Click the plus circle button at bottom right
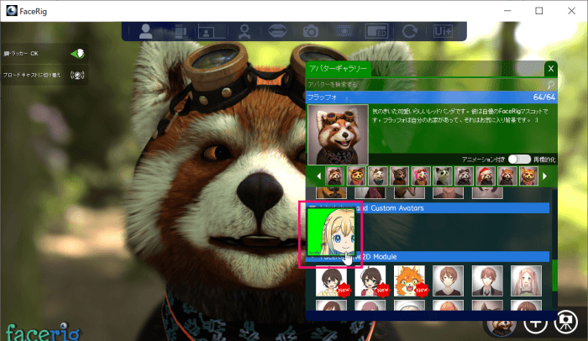The height and width of the screenshot is (341, 588). coord(535,322)
